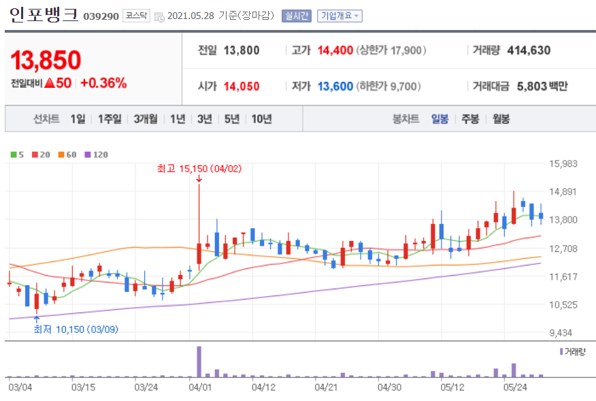Screen dimensions: 596x401
Task: Click the 전일 13,800 value
Action: 242,50
